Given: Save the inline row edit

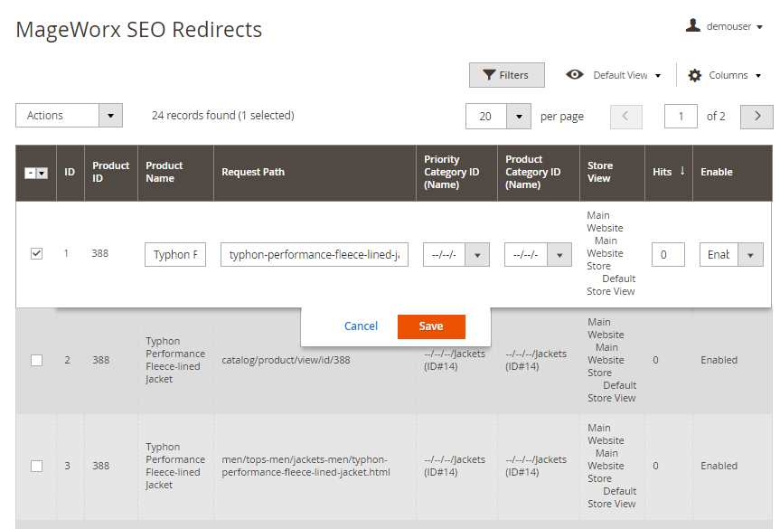Looking at the screenshot, I should coord(431,326).
